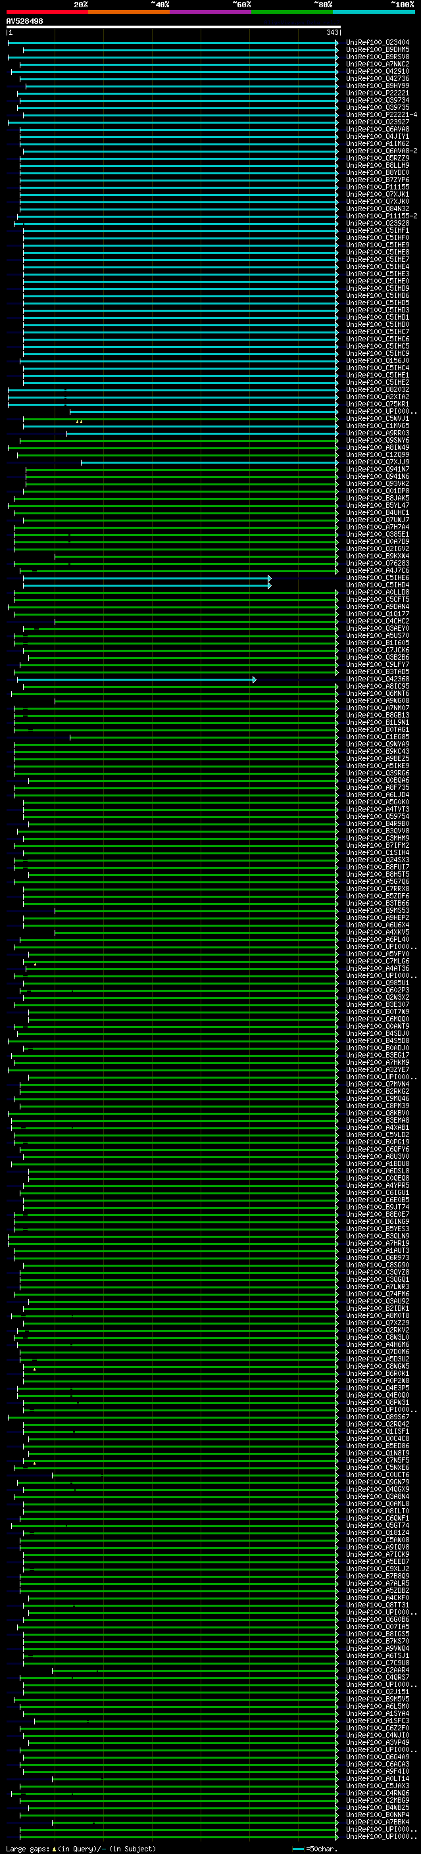Select hit label UniRef100_A0LLD8

pyautogui.click(x=378, y=593)
